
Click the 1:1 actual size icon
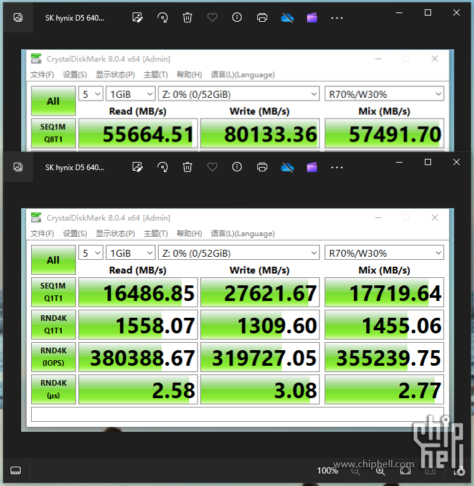click(x=430, y=471)
